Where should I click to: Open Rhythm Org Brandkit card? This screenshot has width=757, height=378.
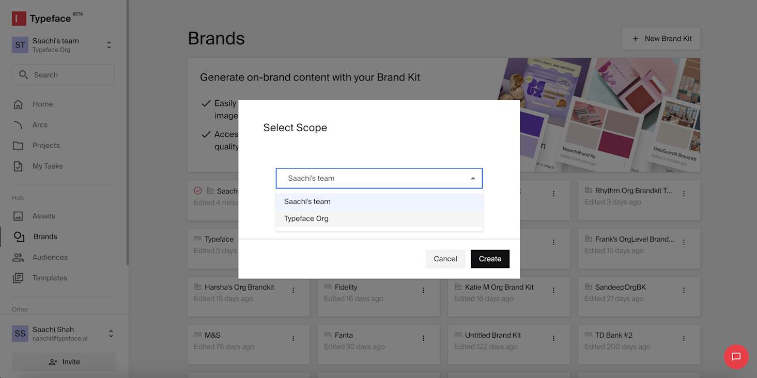pos(639,200)
